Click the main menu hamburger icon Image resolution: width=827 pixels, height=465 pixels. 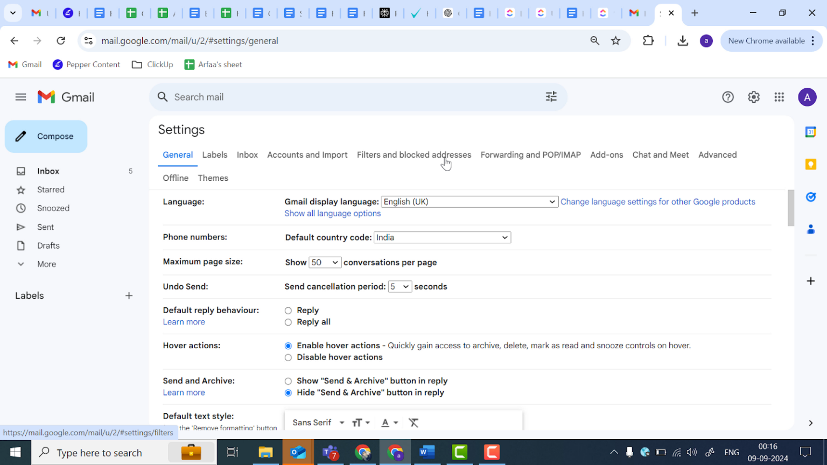20,97
